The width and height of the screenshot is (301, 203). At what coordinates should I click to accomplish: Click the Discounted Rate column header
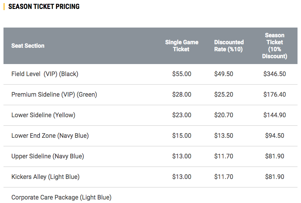tap(229, 46)
